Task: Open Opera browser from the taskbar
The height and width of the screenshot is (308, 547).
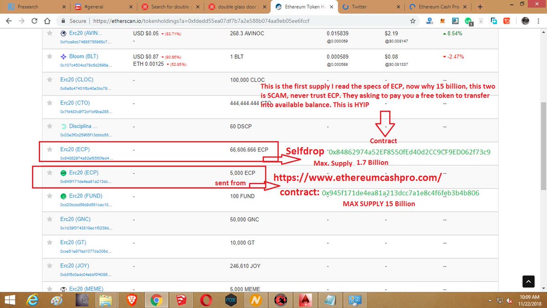Action: point(206,300)
